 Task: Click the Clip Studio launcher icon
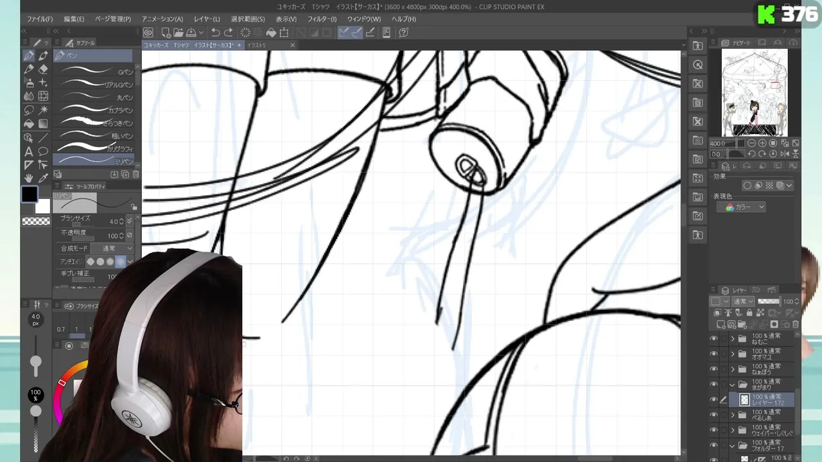(148, 33)
